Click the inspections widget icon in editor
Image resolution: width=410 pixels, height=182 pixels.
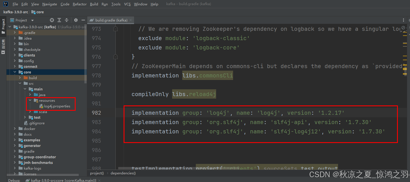click(x=404, y=28)
